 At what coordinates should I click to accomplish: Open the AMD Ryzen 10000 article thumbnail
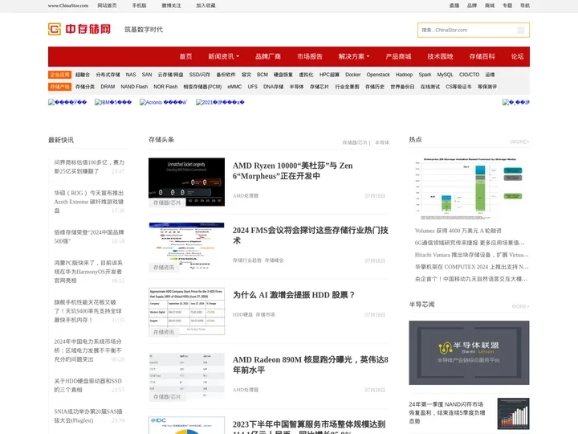pyautogui.click(x=186, y=182)
